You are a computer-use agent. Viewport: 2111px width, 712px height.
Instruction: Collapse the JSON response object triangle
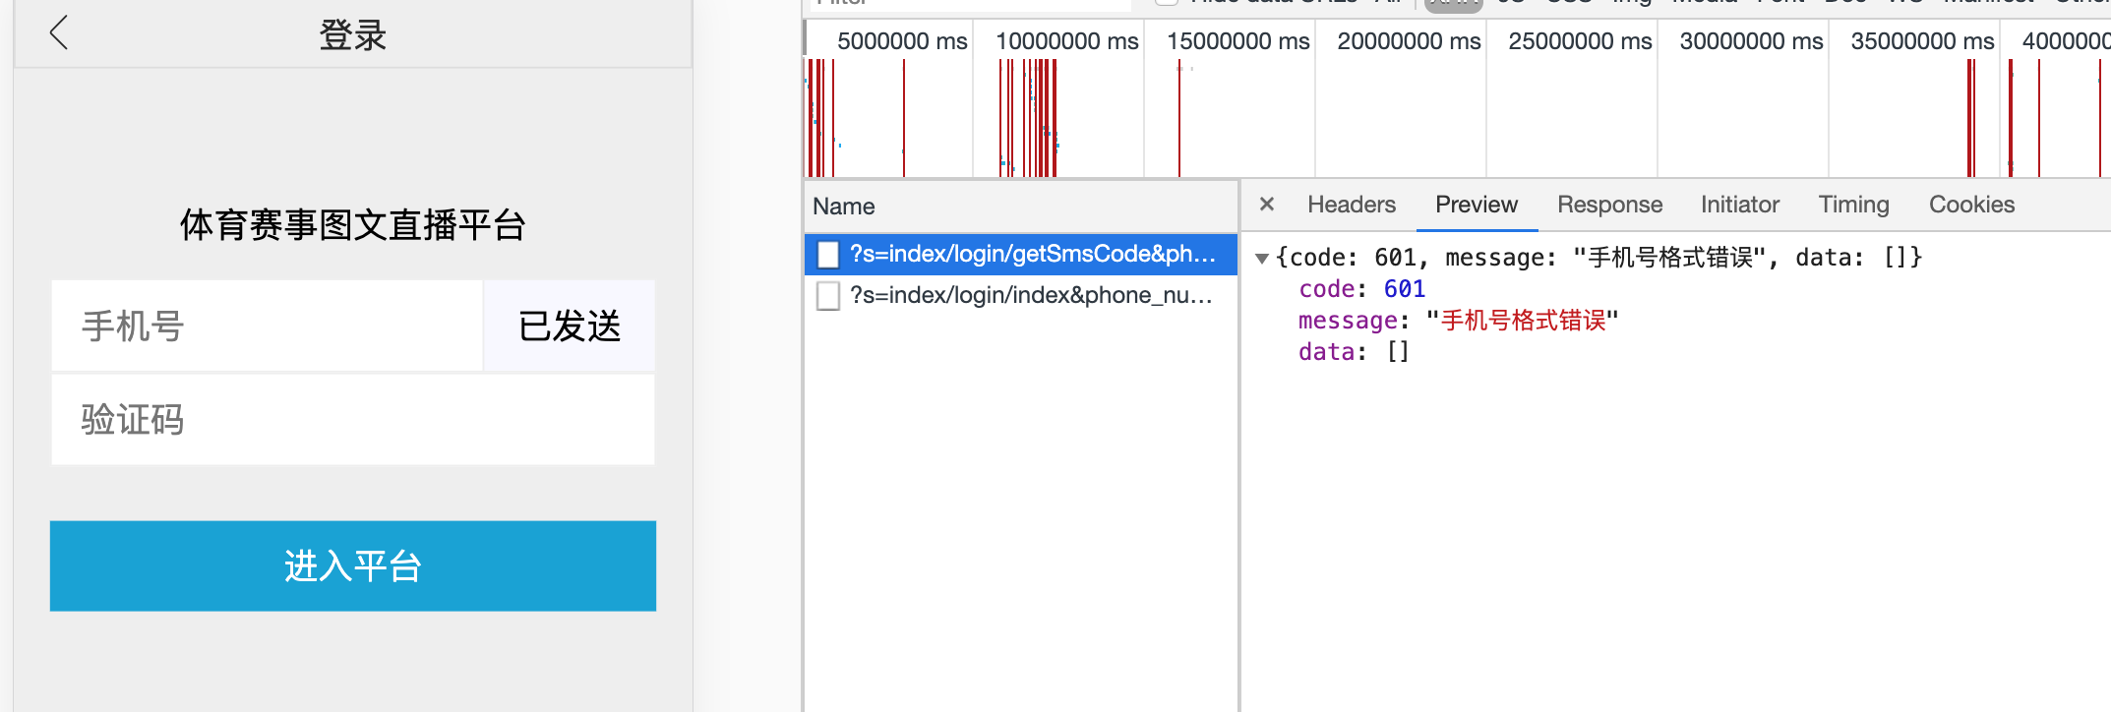point(1262,259)
